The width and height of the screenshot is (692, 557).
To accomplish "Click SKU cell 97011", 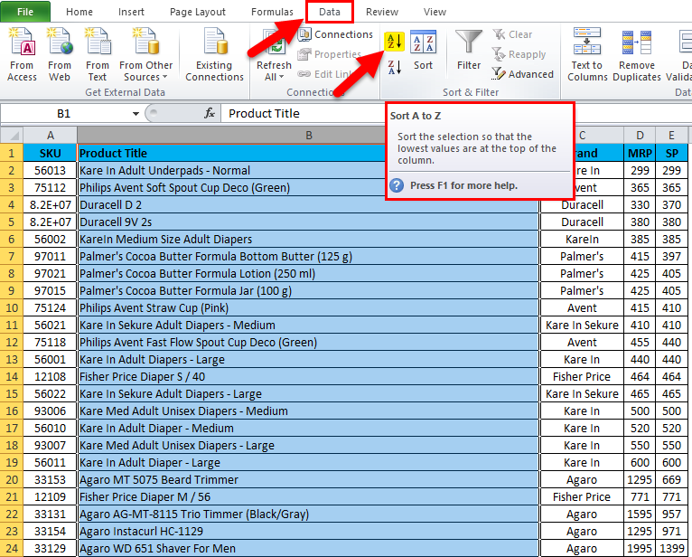I will (x=51, y=256).
